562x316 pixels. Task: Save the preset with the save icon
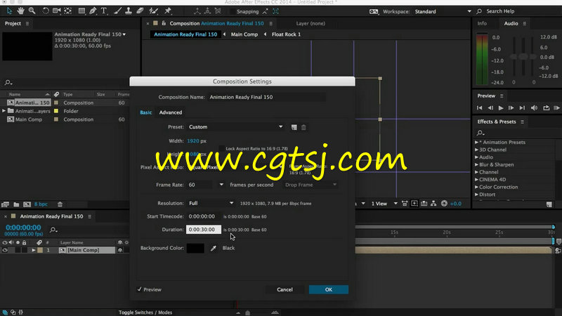point(294,127)
